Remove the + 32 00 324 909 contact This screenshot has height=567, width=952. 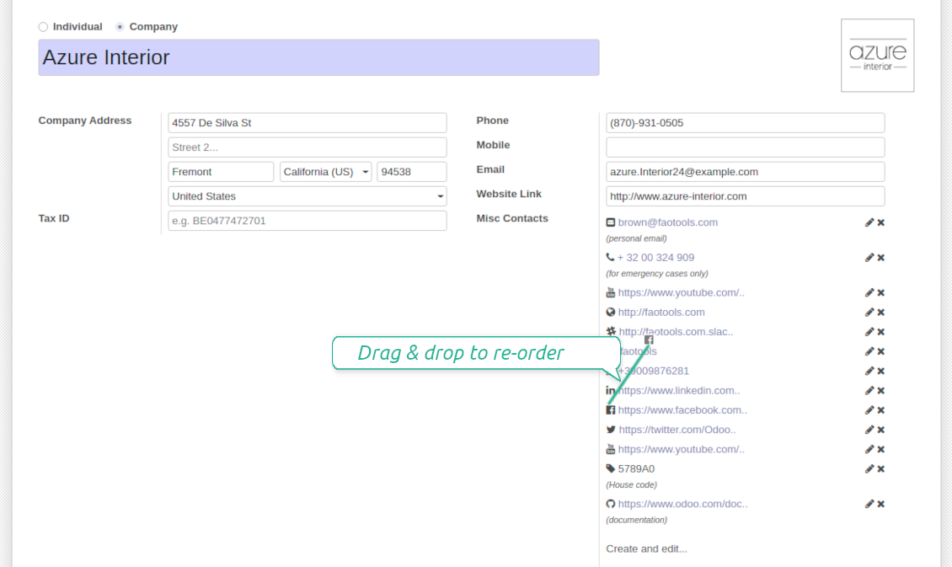point(880,258)
